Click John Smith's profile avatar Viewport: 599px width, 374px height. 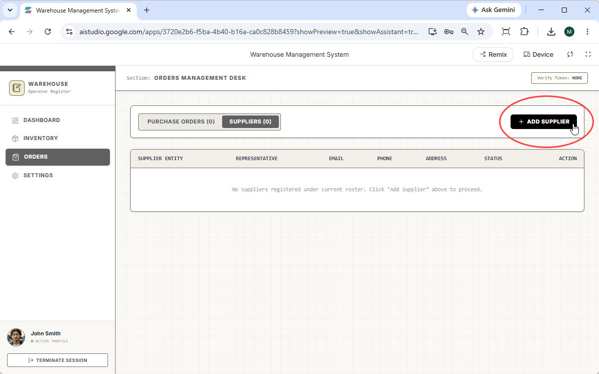click(x=16, y=337)
